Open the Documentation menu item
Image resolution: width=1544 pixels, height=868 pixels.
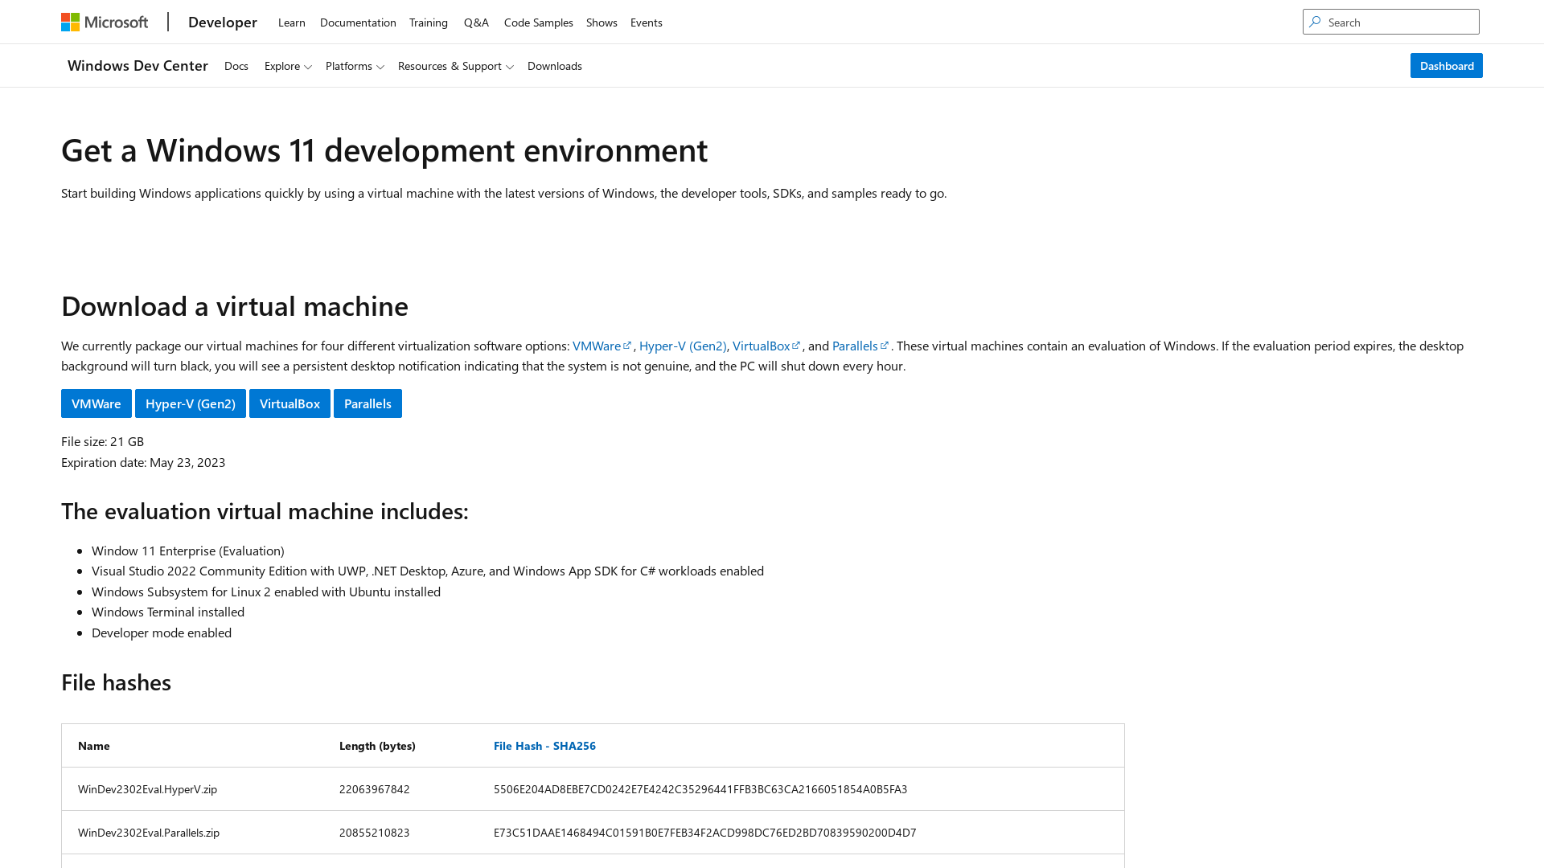(x=357, y=21)
